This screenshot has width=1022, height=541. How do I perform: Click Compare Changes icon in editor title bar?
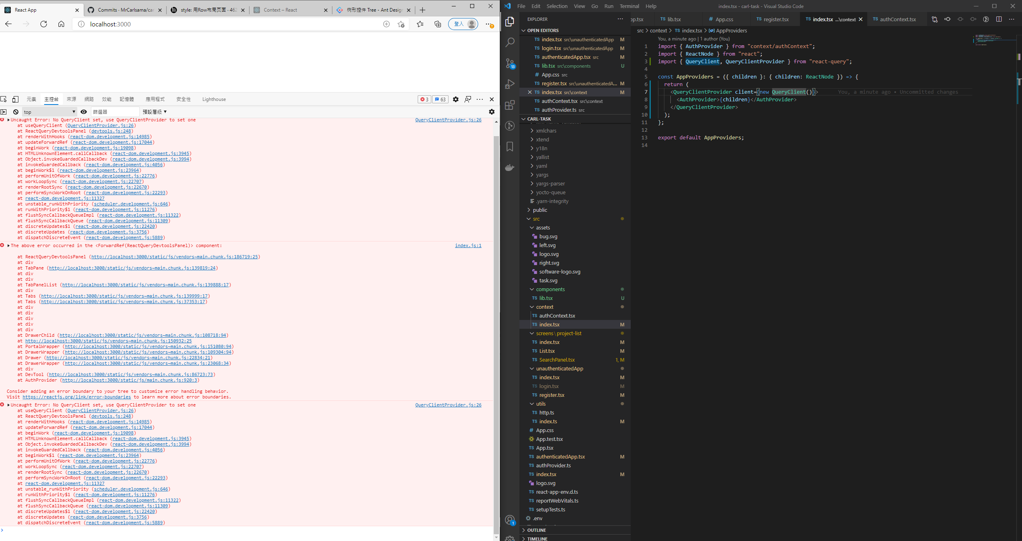point(935,19)
